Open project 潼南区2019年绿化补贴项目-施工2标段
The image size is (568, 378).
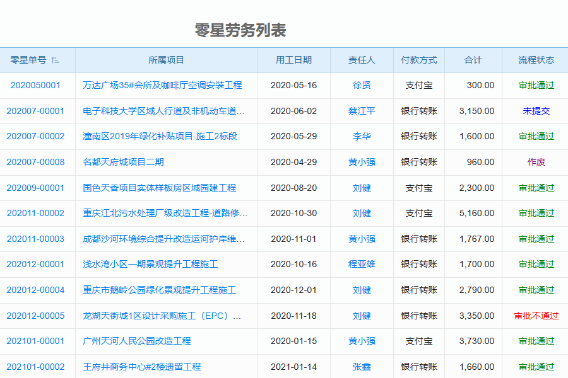click(x=160, y=136)
